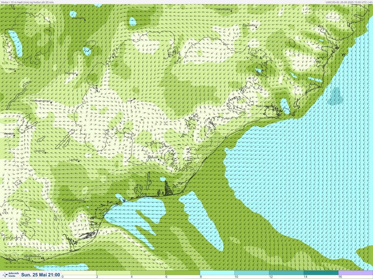Click the Laufbali station label
Viewport: 373px width, 279px height.
(74, 160)
